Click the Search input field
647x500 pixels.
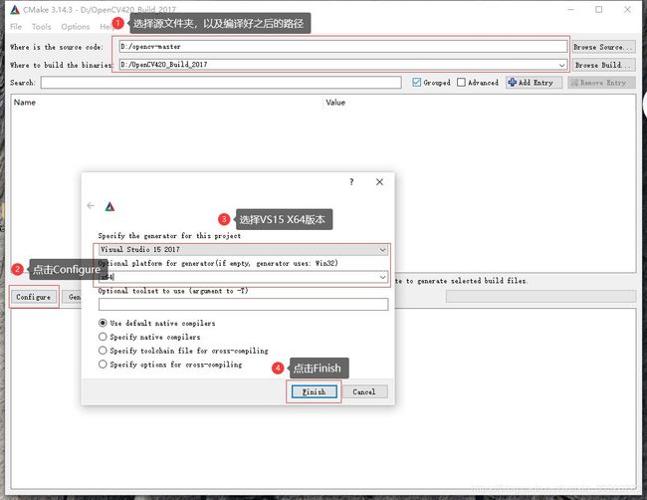click(x=221, y=83)
